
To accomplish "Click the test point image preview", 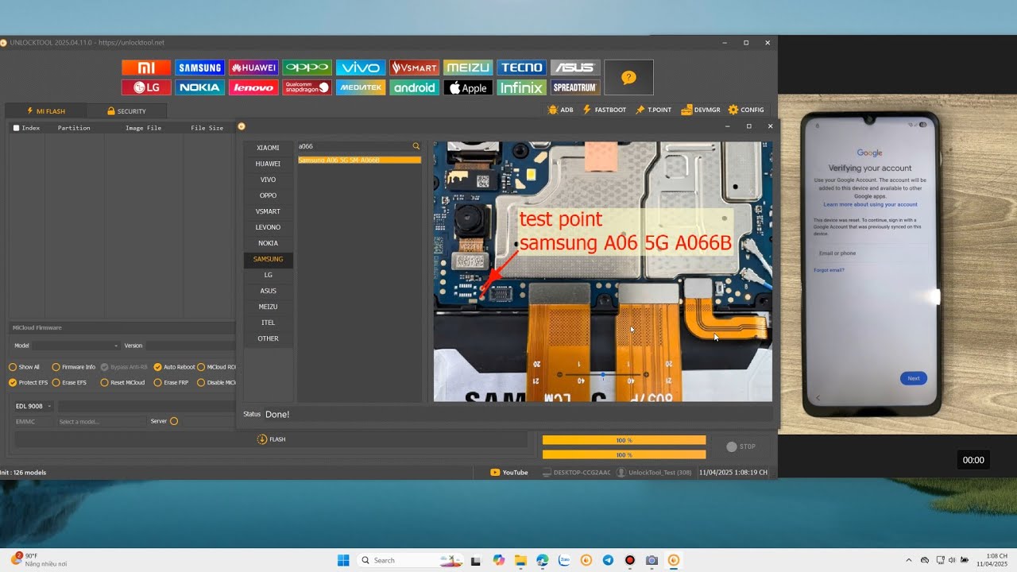I will coord(602,271).
